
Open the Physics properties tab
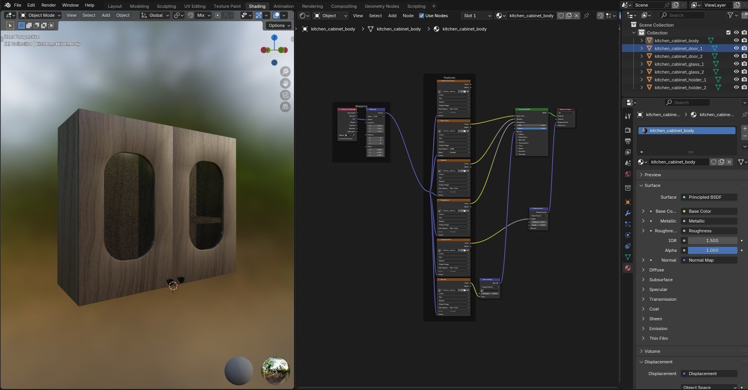click(628, 235)
